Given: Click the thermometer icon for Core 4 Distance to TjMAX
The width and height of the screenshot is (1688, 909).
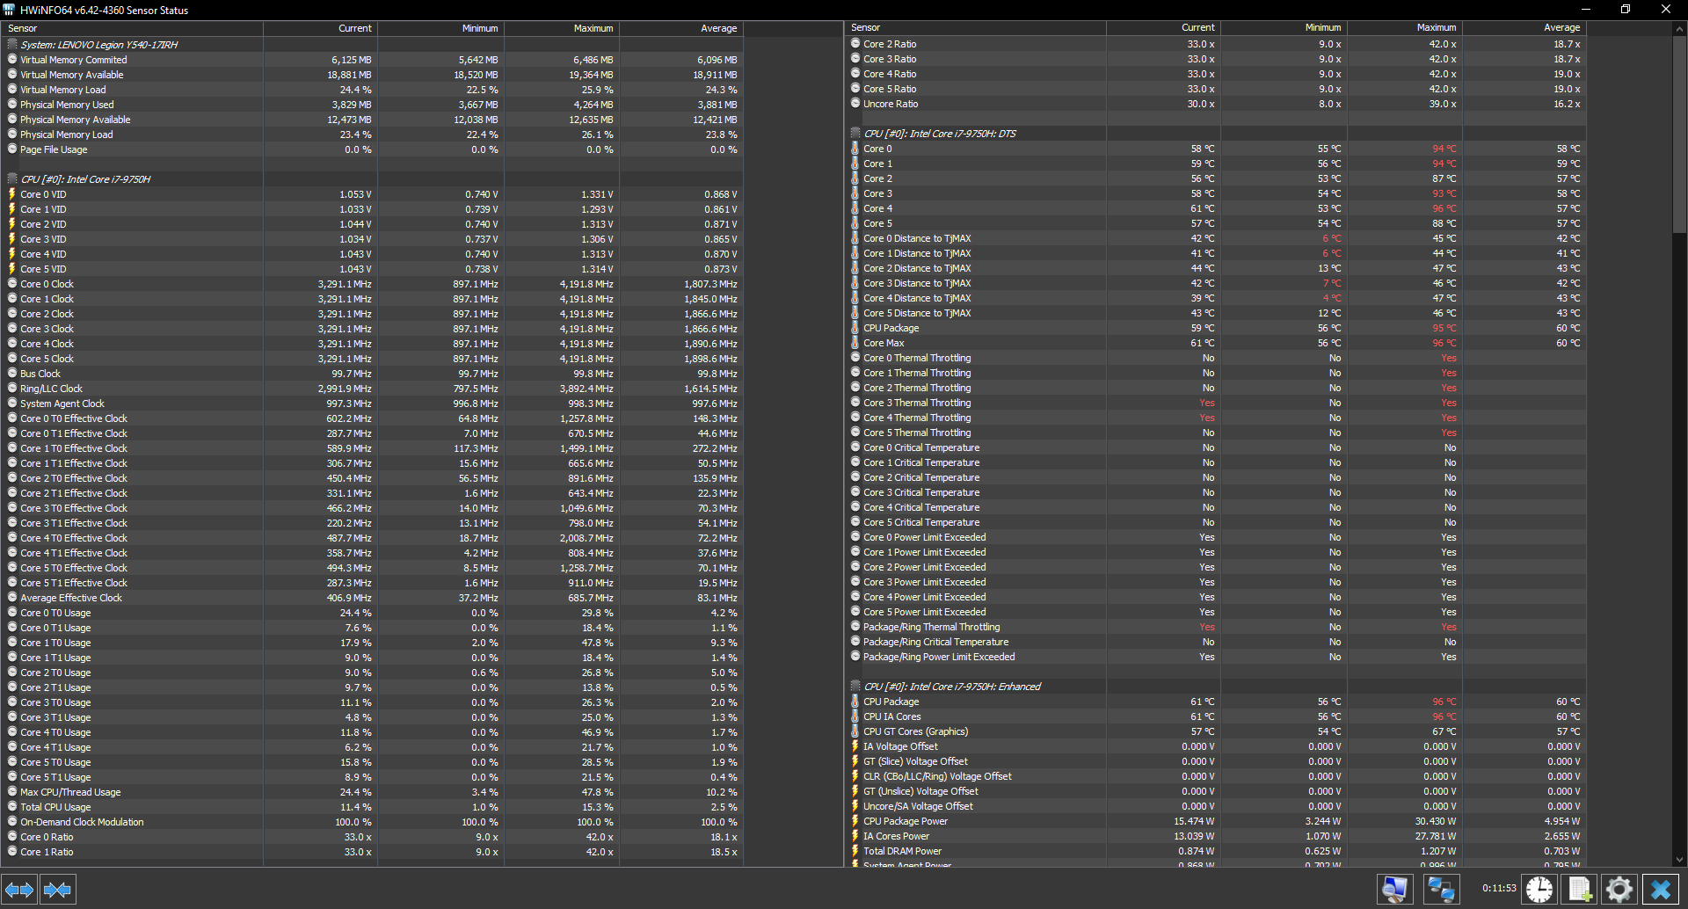Looking at the screenshot, I should point(855,298).
